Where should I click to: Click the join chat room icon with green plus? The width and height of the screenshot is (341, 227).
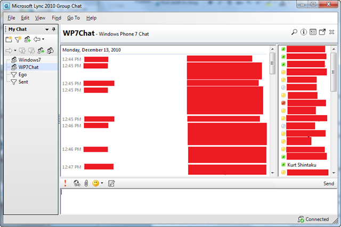pyautogui.click(x=27, y=39)
